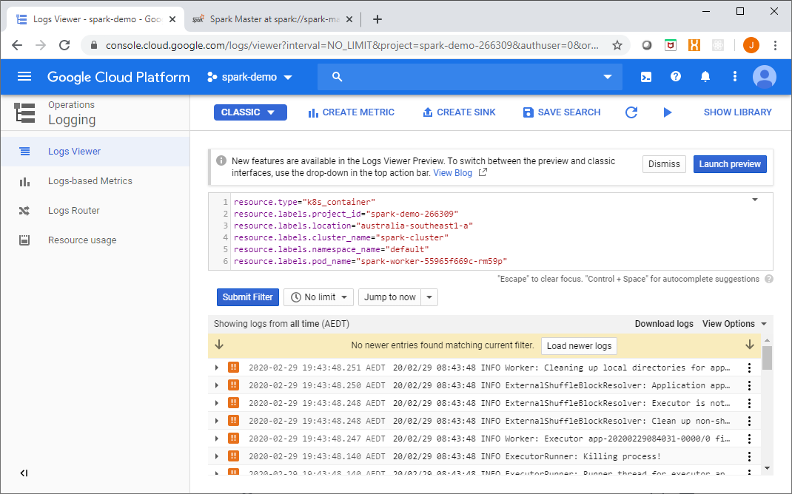Click CREATE METRIC
This screenshot has height=494, width=792.
(351, 112)
